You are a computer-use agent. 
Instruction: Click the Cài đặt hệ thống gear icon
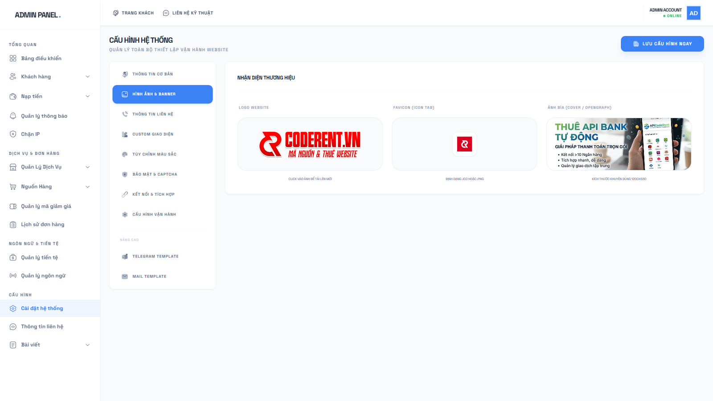point(12,308)
